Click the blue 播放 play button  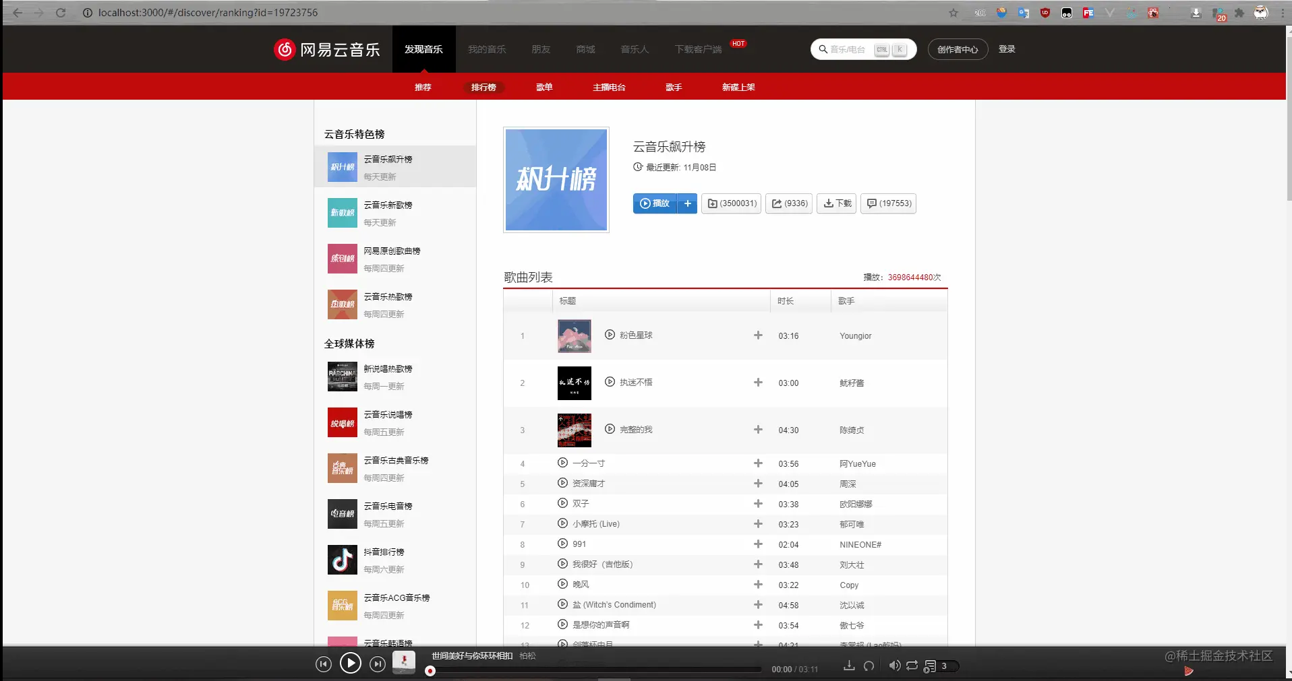point(655,203)
